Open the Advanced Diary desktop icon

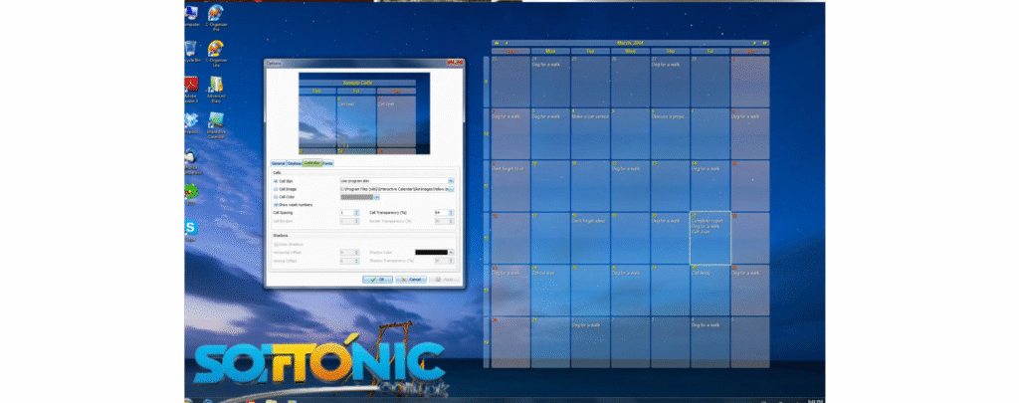(216, 91)
